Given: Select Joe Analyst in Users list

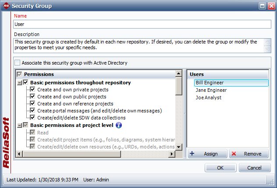Looking at the screenshot, I should click(208, 98).
